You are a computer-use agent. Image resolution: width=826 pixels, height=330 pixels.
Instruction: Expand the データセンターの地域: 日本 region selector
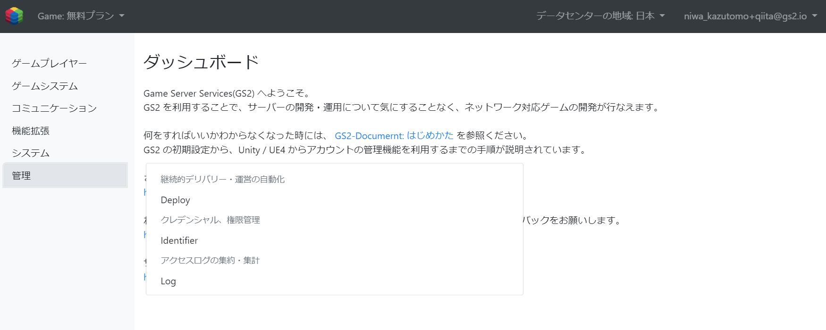click(x=600, y=16)
